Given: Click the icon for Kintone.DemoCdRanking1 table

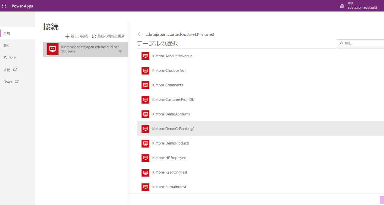Looking at the screenshot, I should click(146, 129).
